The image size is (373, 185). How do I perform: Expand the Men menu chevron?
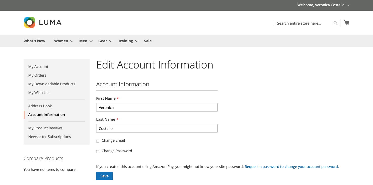pos(91,41)
